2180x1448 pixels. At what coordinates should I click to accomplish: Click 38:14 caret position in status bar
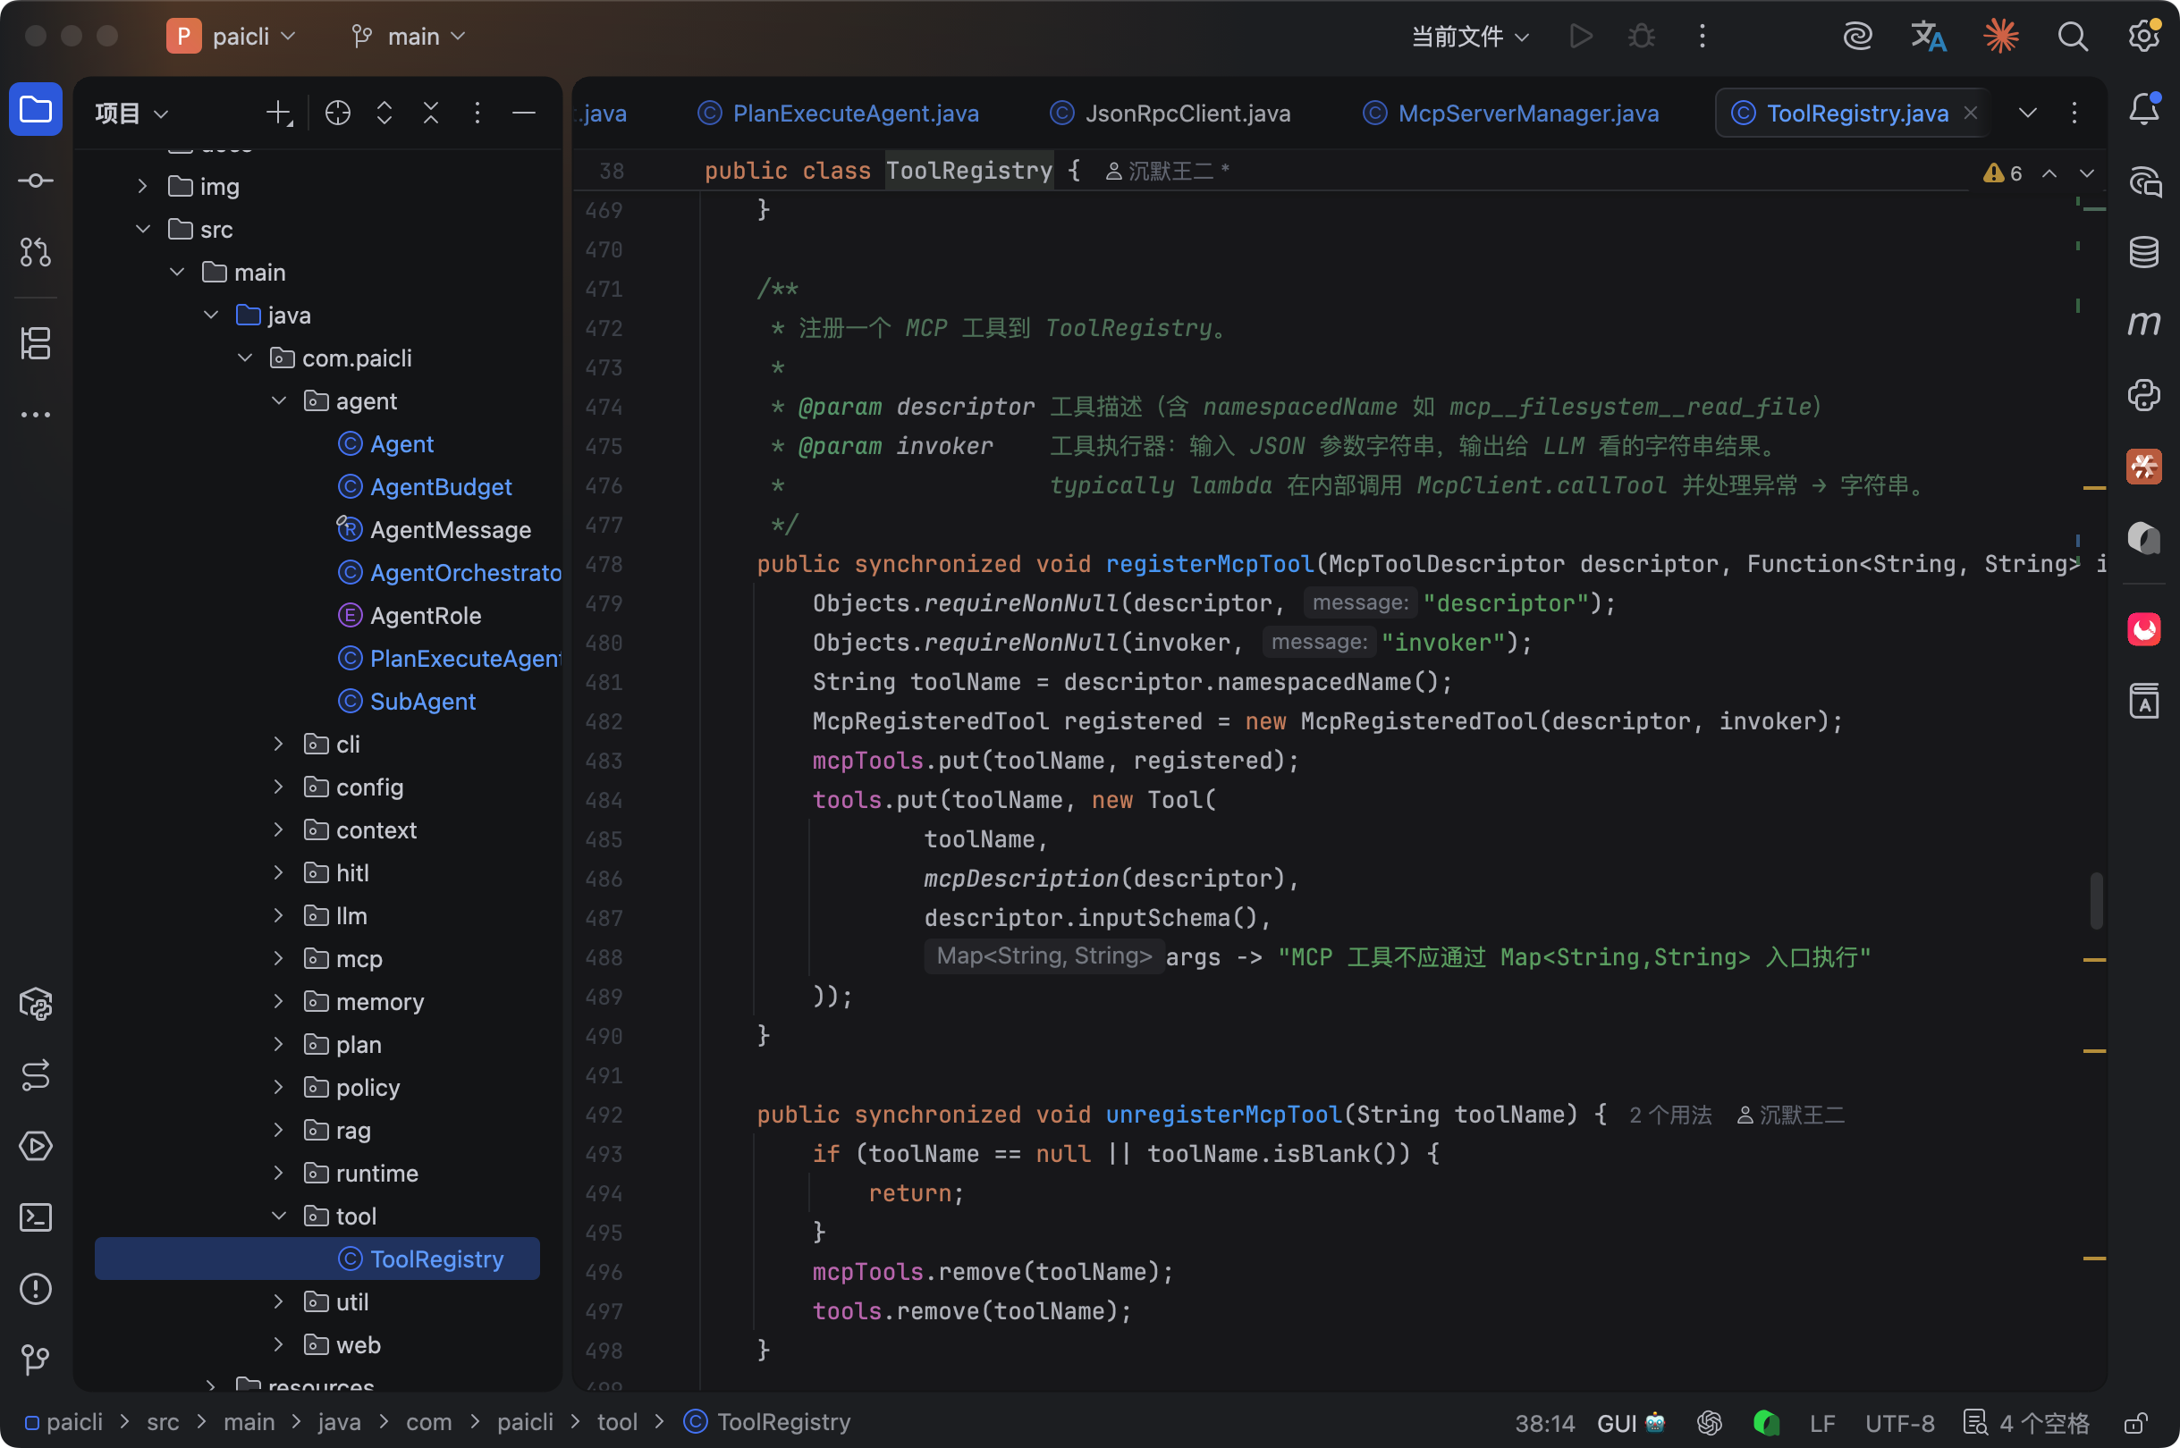coord(1544,1423)
